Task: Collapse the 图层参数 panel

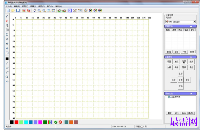Action: 191,26
